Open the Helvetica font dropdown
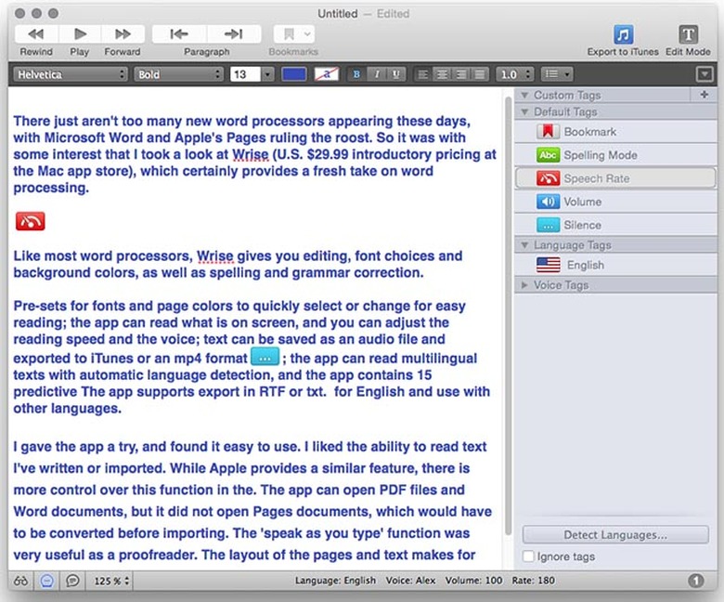 tap(70, 74)
